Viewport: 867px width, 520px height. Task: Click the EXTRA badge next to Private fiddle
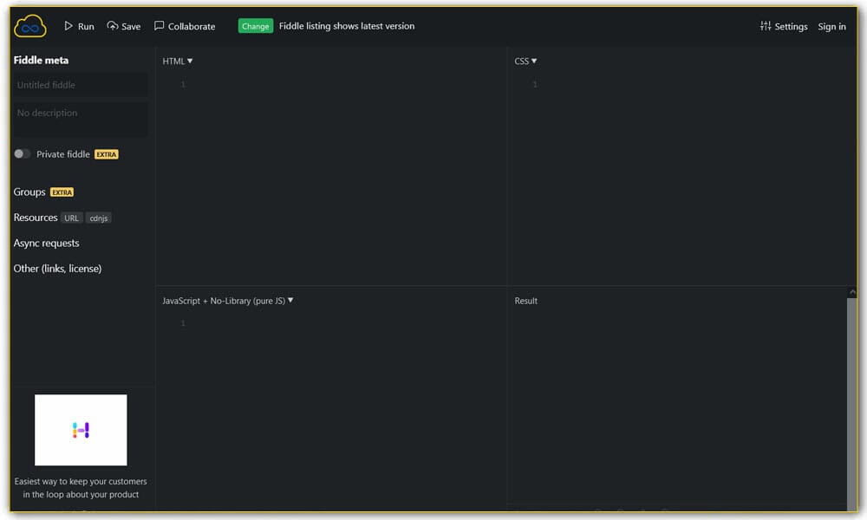106,154
